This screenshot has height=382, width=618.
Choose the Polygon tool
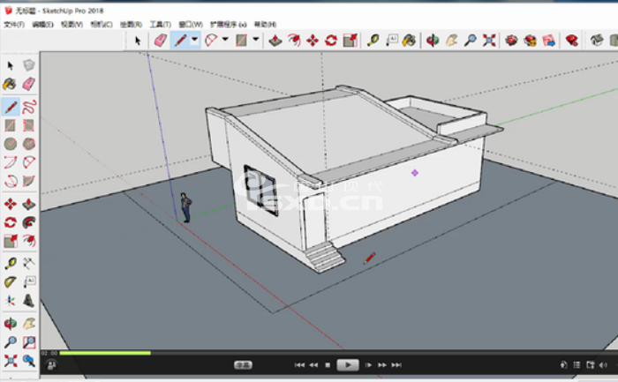click(x=29, y=144)
